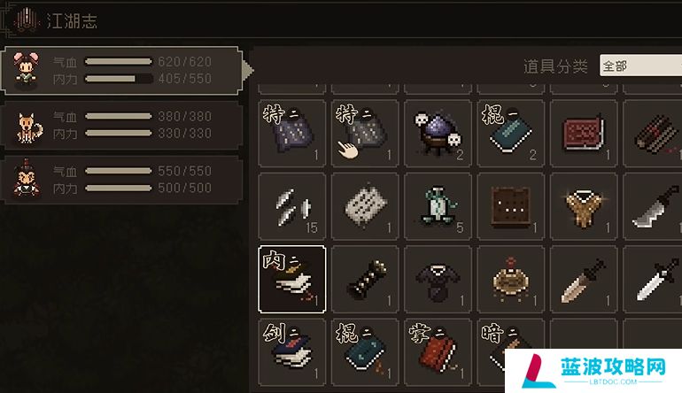Choose the bronze dagger item
The image size is (682, 393).
pyautogui.click(x=584, y=279)
